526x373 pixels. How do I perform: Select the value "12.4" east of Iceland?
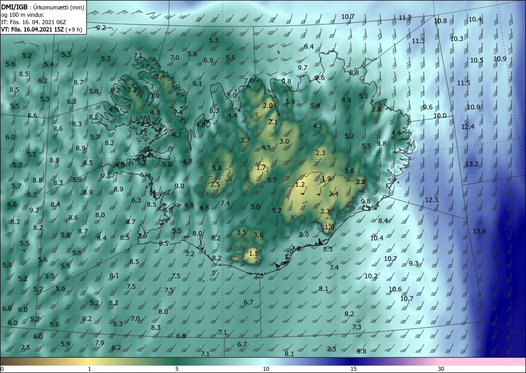point(468,126)
